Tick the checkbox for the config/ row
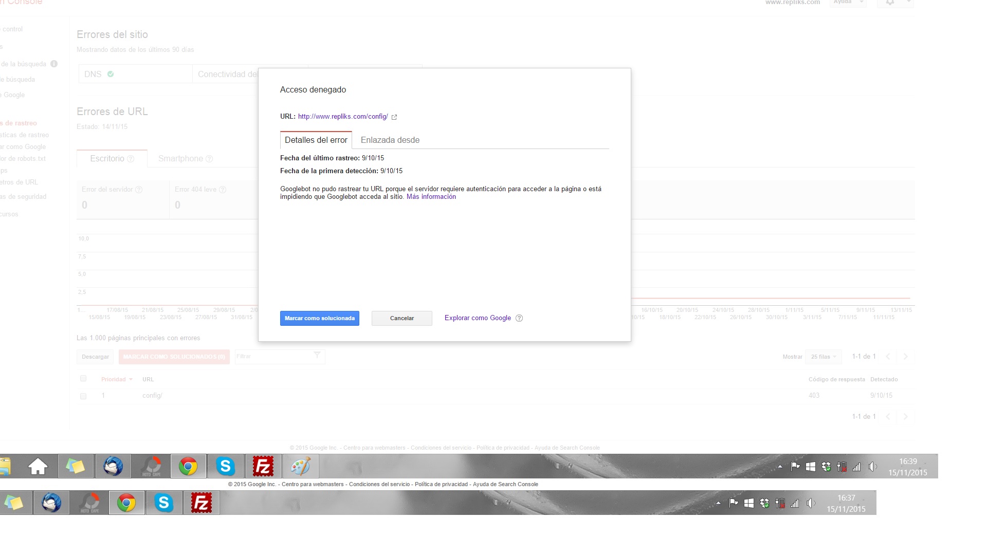This screenshot has height=555, width=987. pos(83,396)
